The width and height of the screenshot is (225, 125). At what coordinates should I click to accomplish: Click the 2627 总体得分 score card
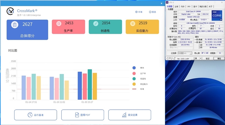click(27, 30)
